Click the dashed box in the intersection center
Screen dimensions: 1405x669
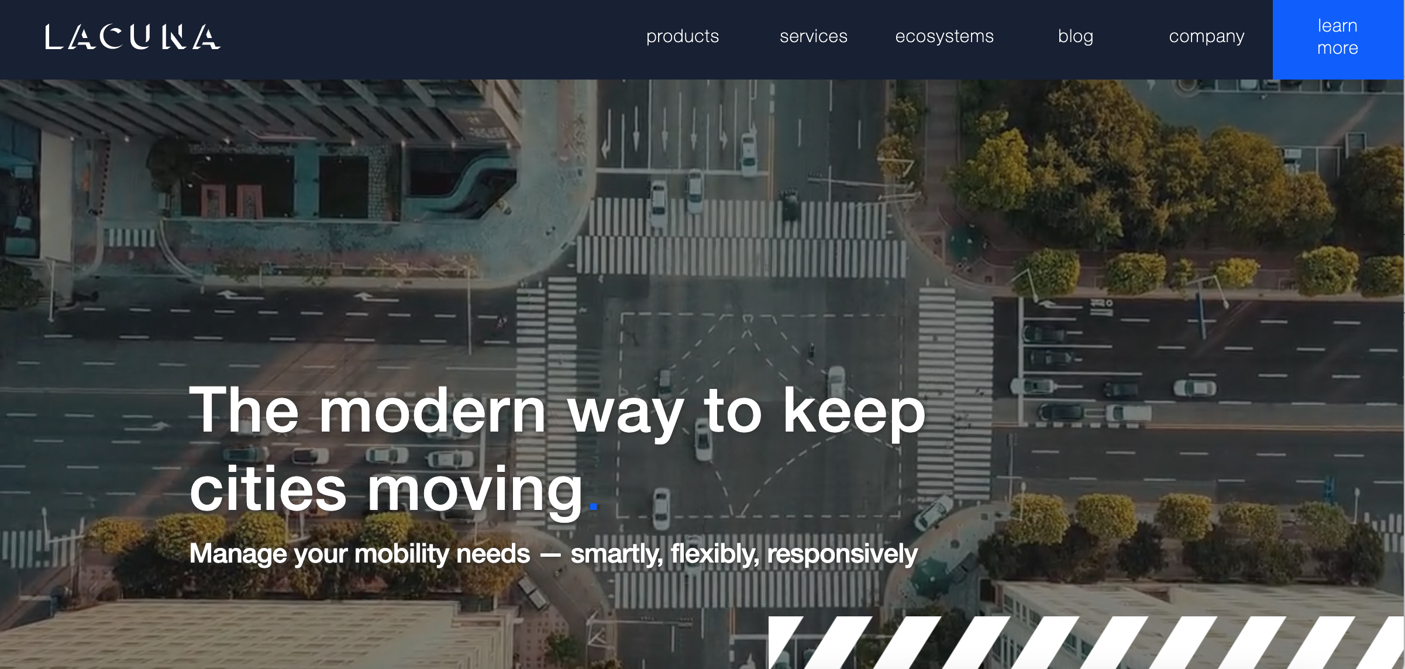[x=760, y=415]
